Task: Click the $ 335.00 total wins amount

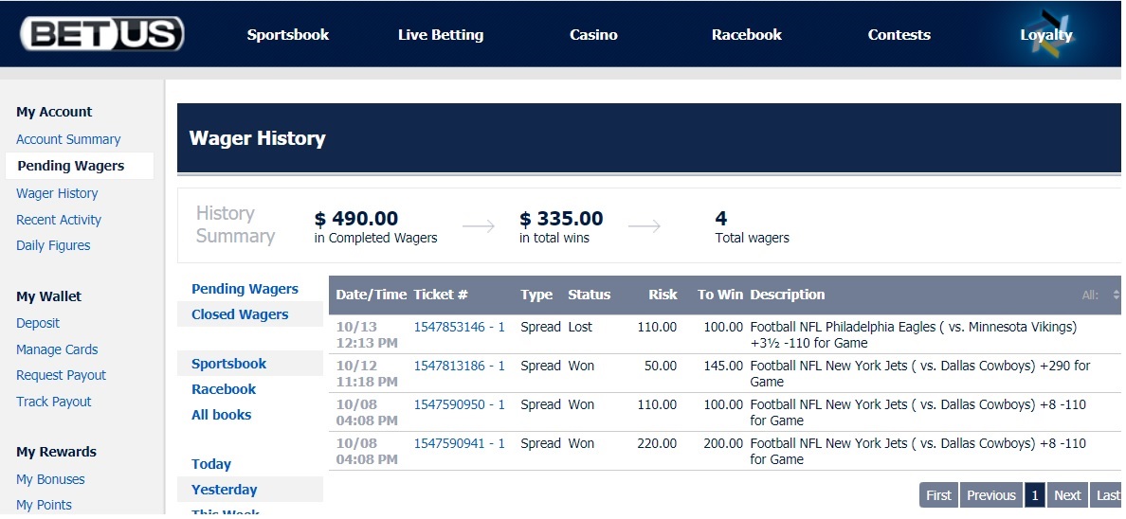Action: pyautogui.click(x=561, y=218)
